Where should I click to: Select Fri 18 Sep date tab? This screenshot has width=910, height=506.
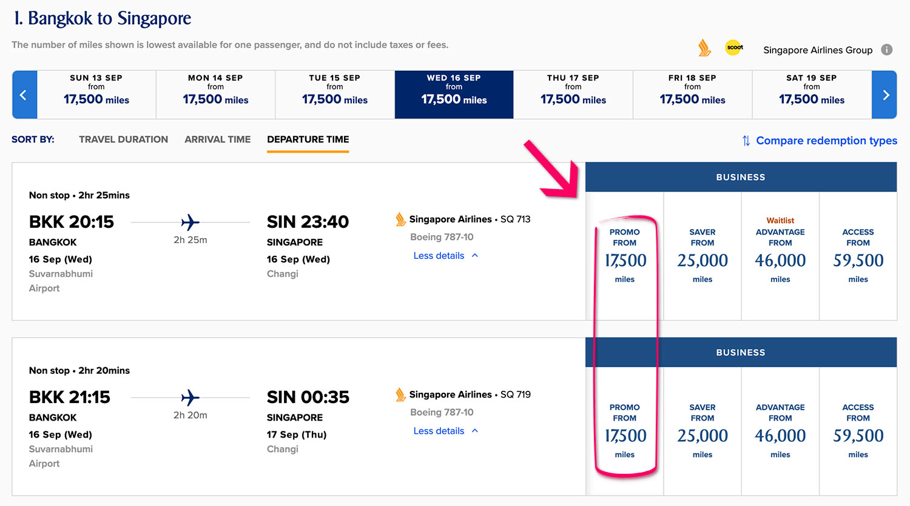(692, 95)
